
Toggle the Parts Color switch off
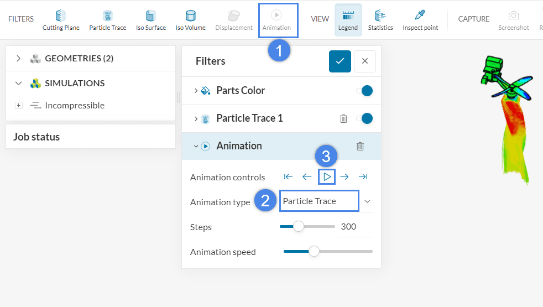point(364,90)
